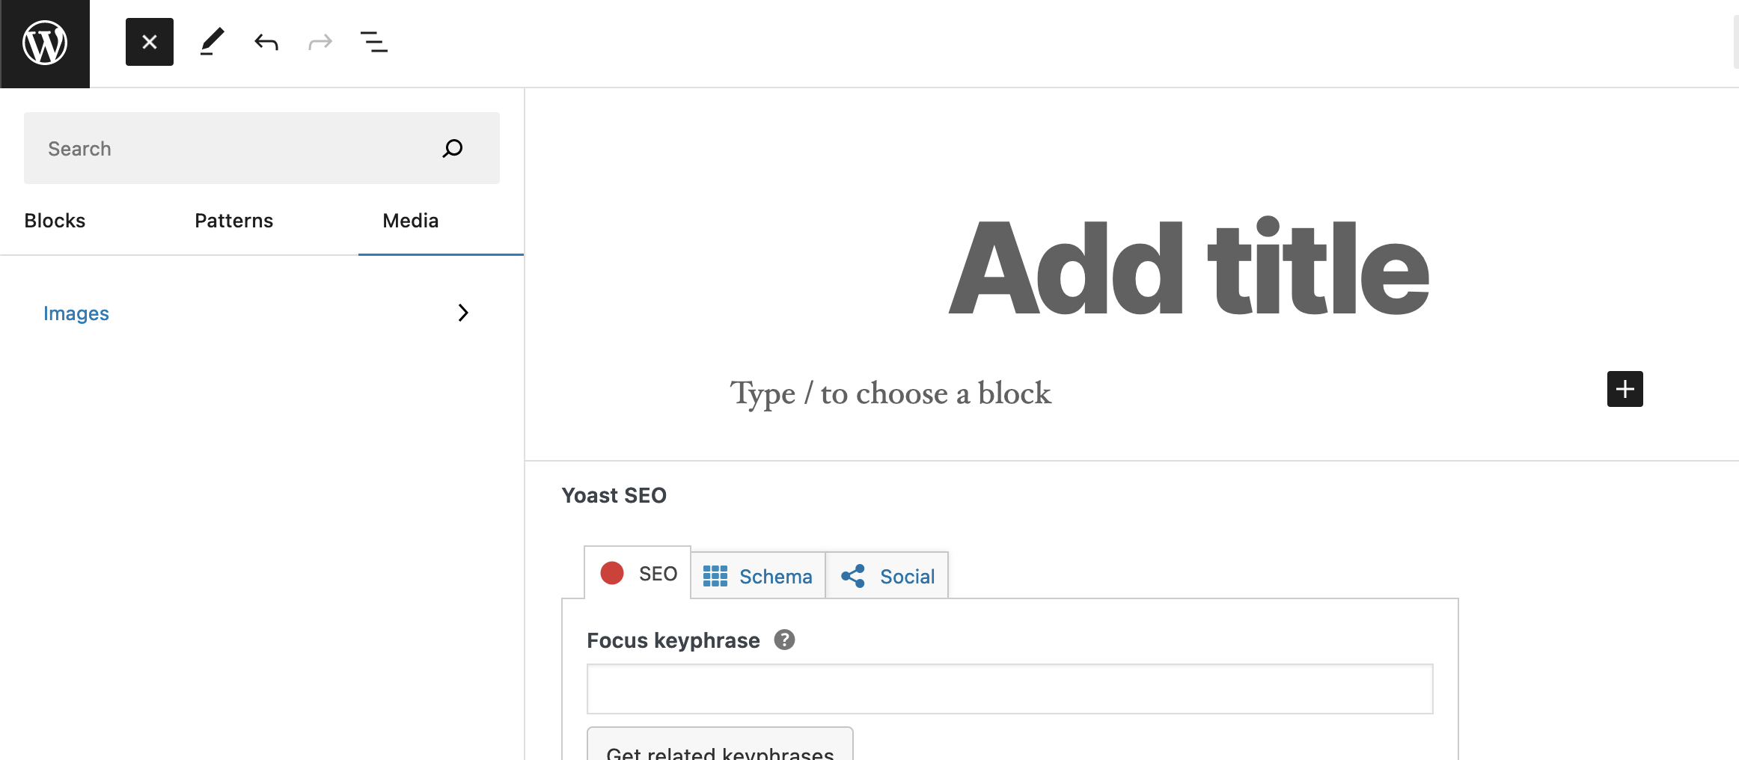This screenshot has width=1739, height=760.
Task: Click the Social share icon
Action: tap(854, 575)
